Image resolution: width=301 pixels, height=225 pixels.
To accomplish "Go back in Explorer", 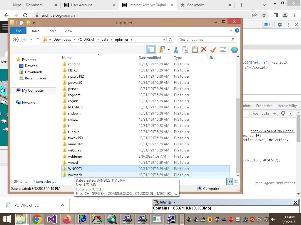I will (16, 40).
